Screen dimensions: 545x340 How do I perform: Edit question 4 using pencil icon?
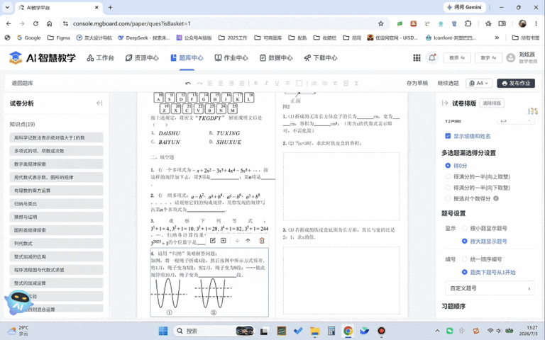click(213, 240)
